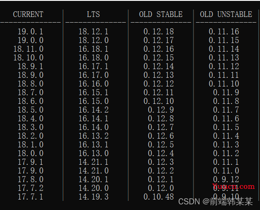This screenshot has width=260, height=210.
Task: Select old unstable version 0.11.13
Action: click(224, 57)
